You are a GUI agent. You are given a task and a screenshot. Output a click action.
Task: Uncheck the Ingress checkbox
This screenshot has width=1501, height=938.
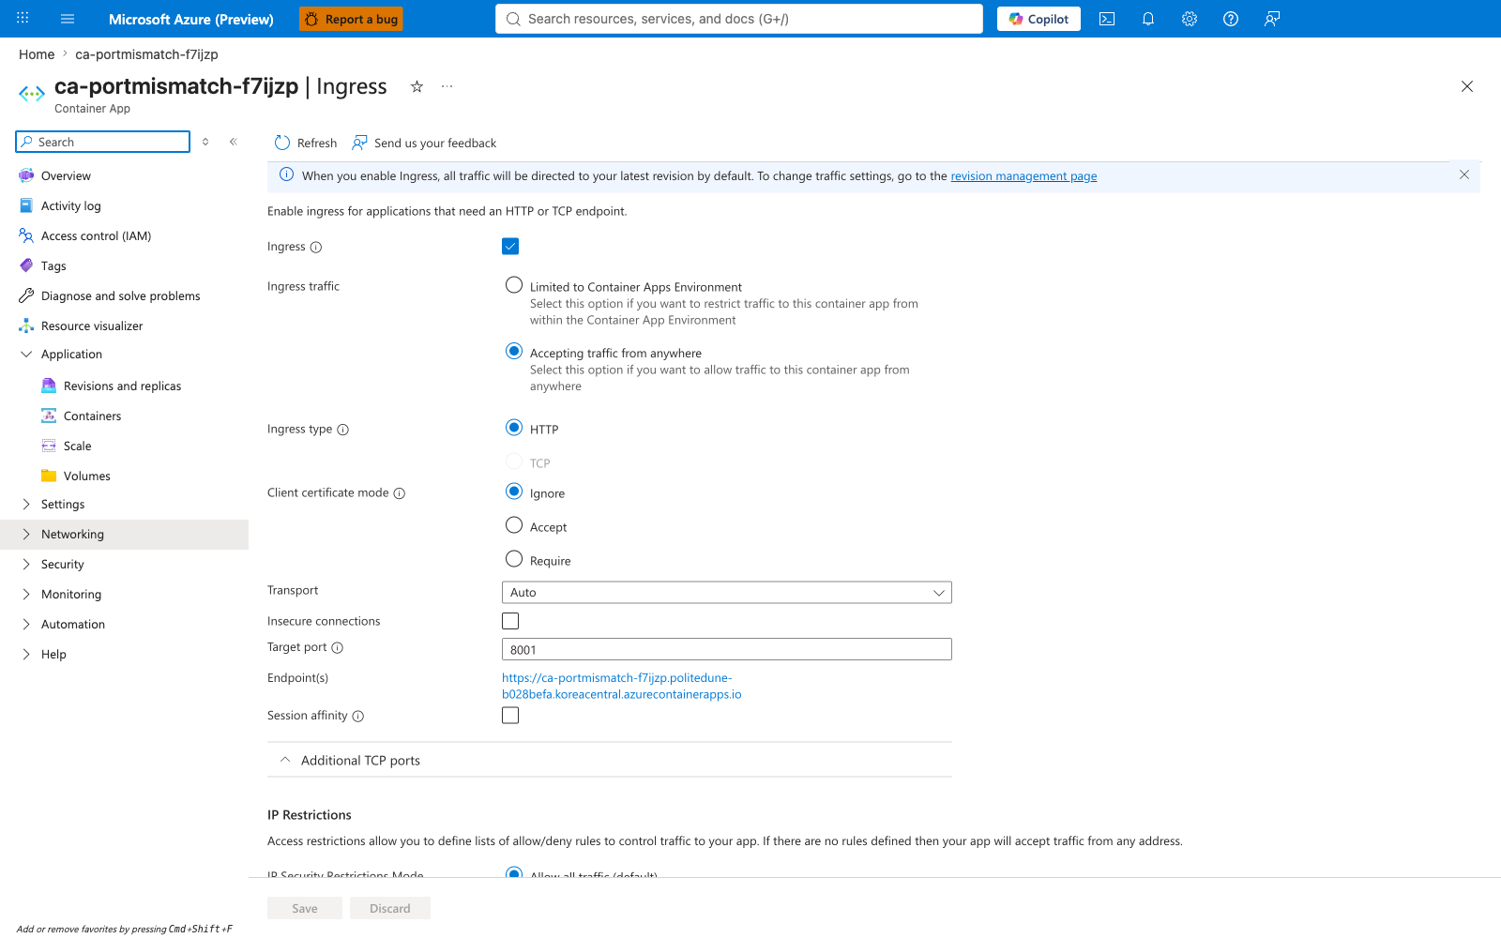[510, 246]
